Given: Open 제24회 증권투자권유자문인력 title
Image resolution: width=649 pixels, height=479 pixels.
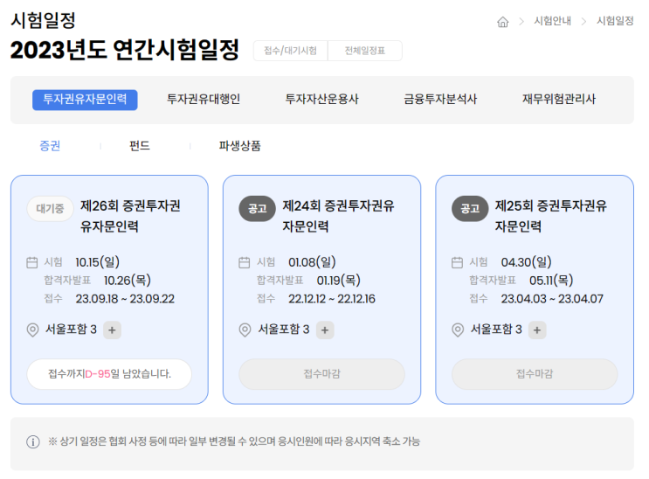Looking at the screenshot, I should [x=338, y=216].
